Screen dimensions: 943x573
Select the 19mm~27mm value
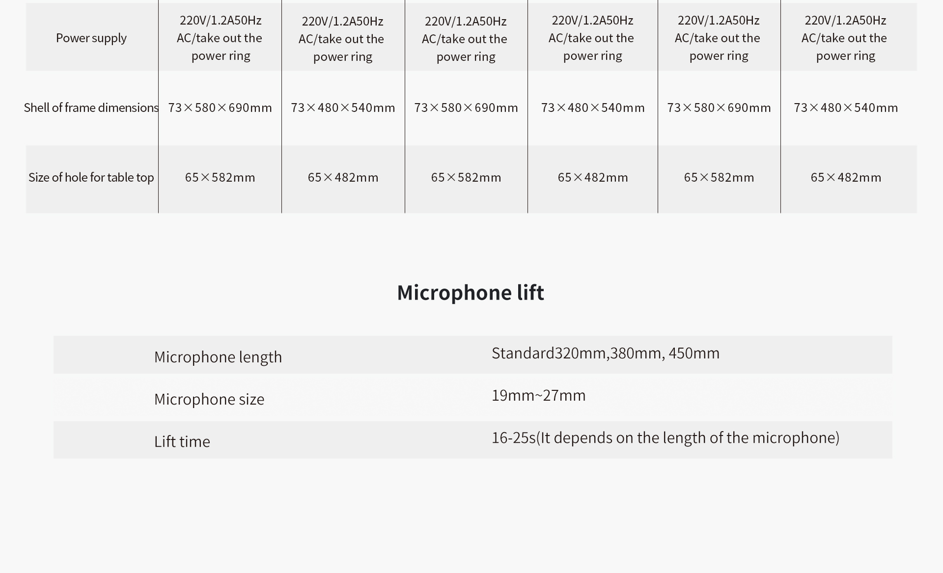(539, 395)
